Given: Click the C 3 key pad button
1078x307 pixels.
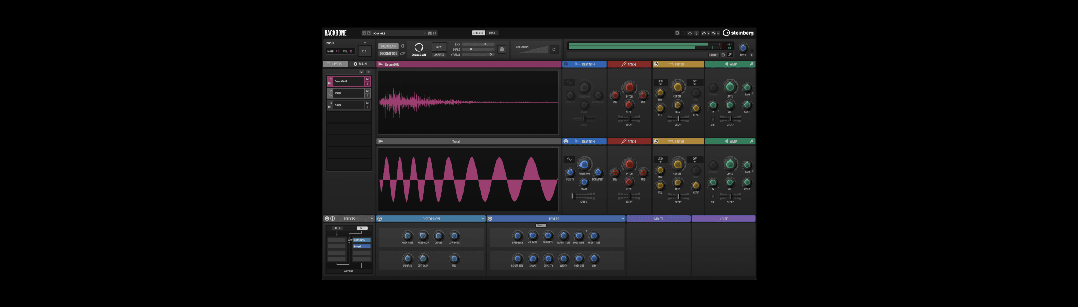Looking at the screenshot, I should click(365, 51).
